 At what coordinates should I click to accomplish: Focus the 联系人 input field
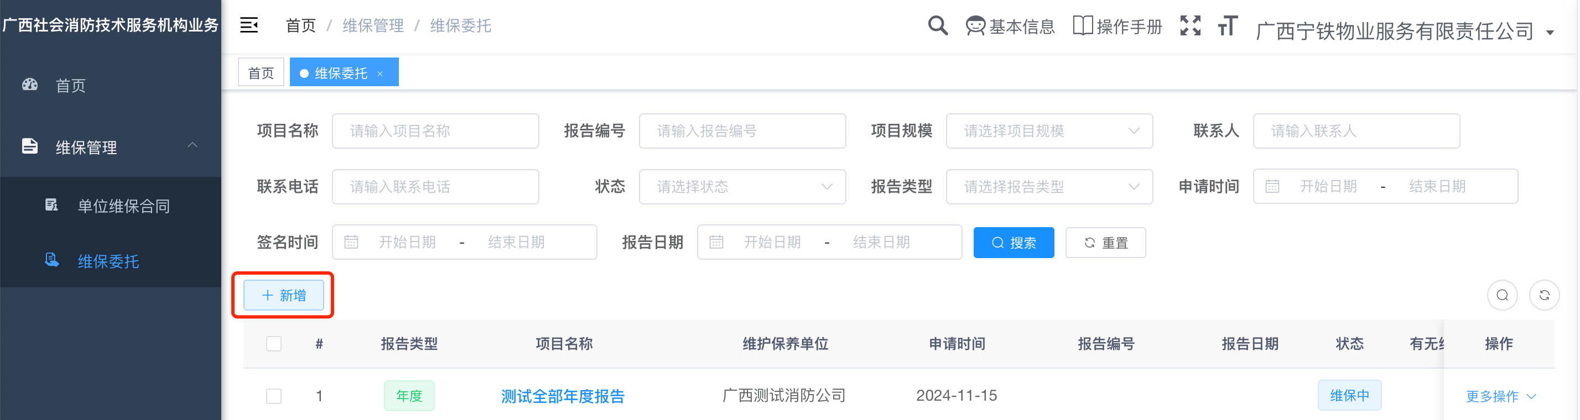pyautogui.click(x=1356, y=130)
